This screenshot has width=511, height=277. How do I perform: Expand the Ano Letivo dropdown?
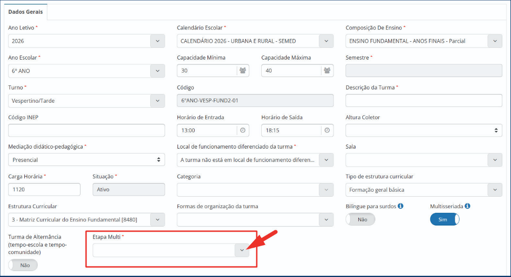tap(157, 41)
